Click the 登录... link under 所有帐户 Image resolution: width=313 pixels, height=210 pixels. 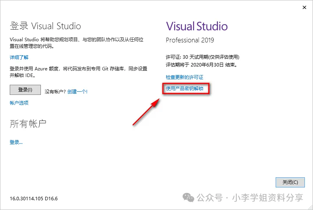16,142
